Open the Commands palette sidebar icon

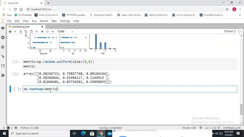pos(3,47)
